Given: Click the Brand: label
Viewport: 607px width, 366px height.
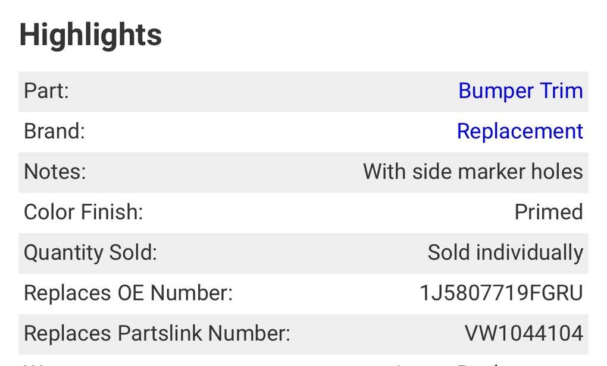Looking at the screenshot, I should click(x=54, y=131).
